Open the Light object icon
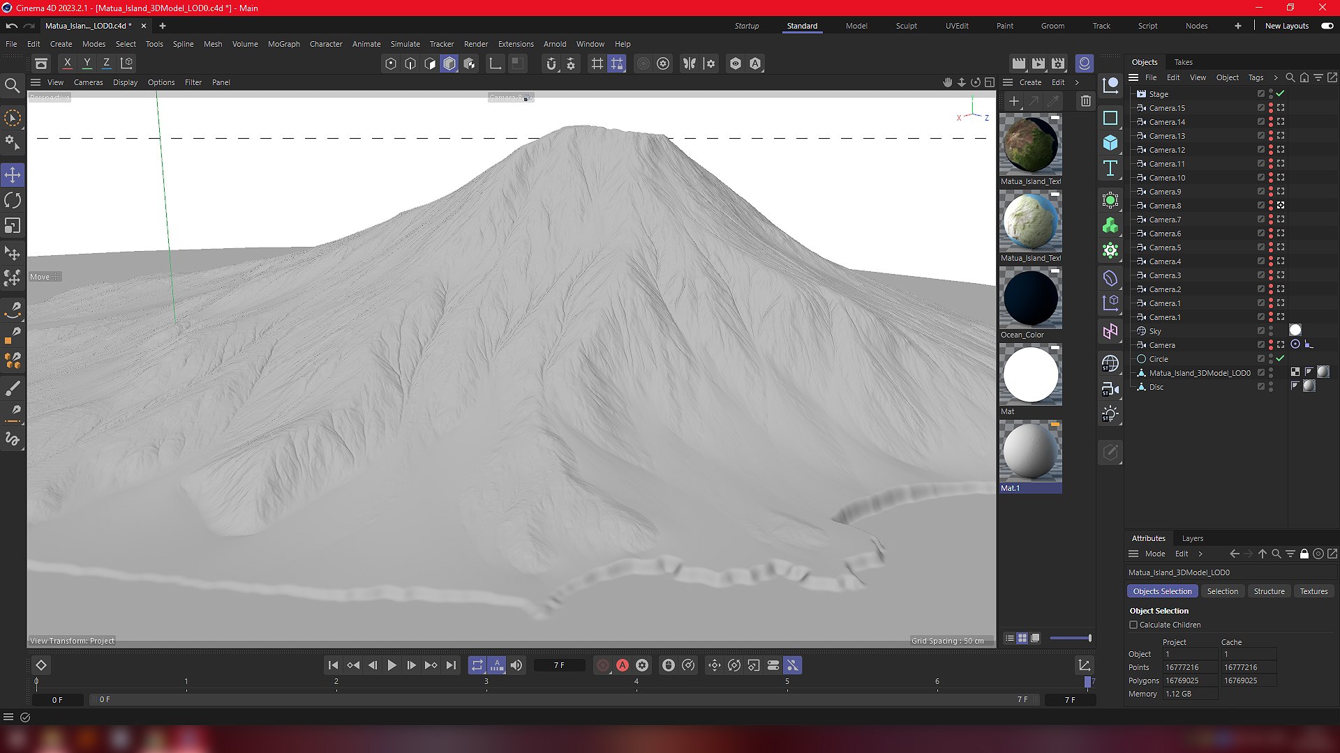 pyautogui.click(x=1110, y=414)
